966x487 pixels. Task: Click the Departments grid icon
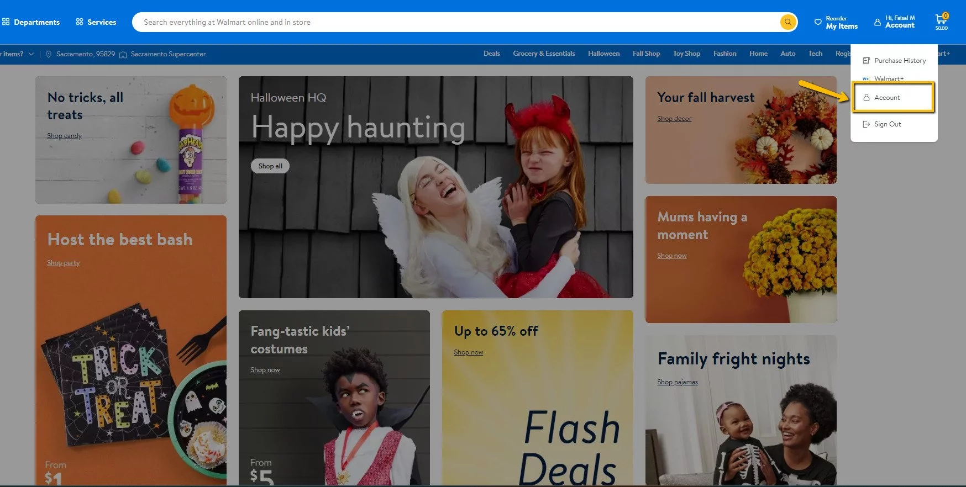6,22
